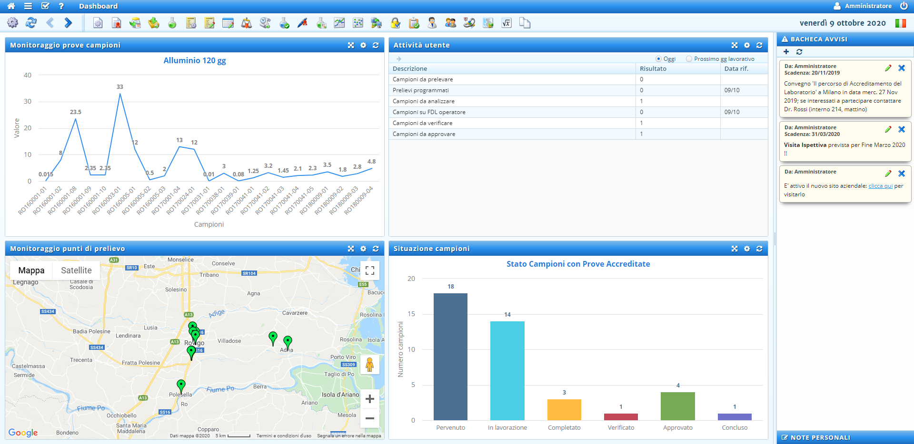Open the copy documents icon
The height and width of the screenshot is (444, 914).
[x=525, y=23]
